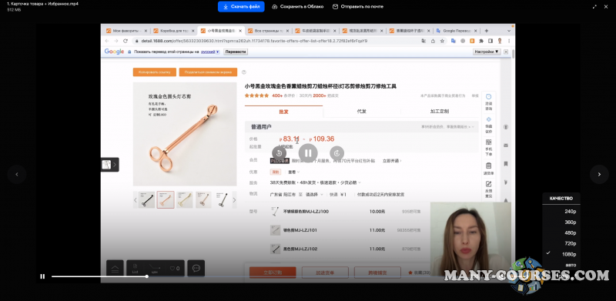Toggle fullscreen viewer icon at top right

[594, 6]
